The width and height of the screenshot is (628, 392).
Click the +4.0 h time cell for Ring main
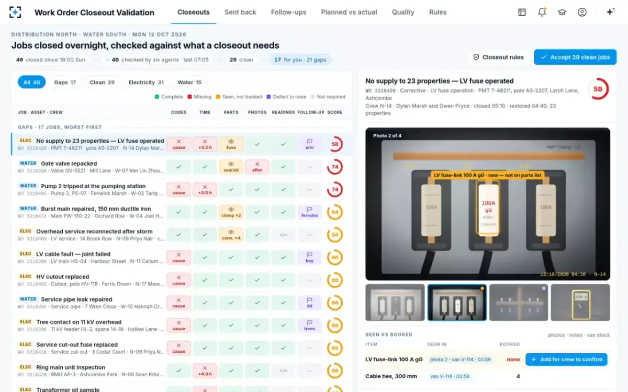205,371
